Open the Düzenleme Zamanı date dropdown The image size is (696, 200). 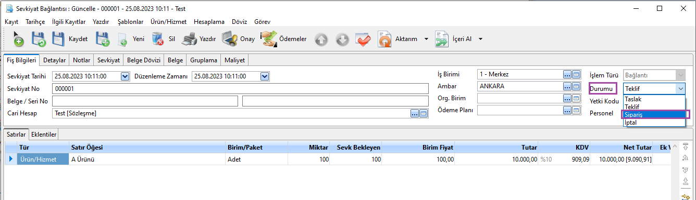point(265,76)
